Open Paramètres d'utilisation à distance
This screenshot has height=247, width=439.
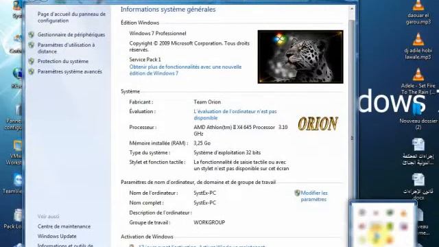66,48
